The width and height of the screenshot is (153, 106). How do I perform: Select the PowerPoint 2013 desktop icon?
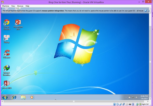click(x=18, y=24)
